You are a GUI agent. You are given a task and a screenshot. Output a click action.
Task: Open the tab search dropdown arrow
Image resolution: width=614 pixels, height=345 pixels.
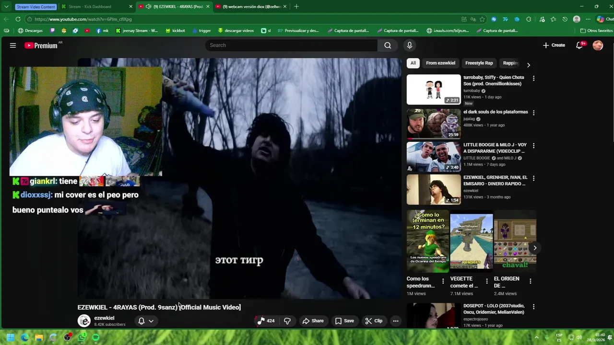6,7
